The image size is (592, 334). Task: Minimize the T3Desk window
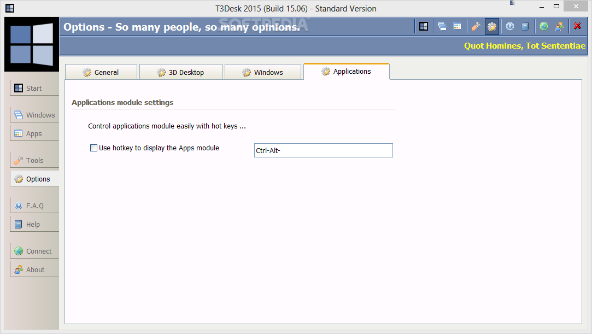point(542,7)
